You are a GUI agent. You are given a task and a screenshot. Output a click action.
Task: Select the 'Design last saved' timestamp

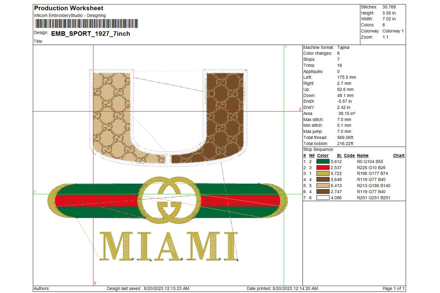click(x=148, y=289)
